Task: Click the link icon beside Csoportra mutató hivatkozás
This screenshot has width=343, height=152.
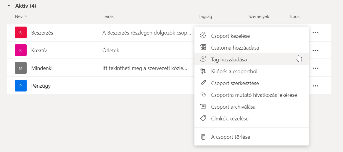Action: (x=203, y=95)
